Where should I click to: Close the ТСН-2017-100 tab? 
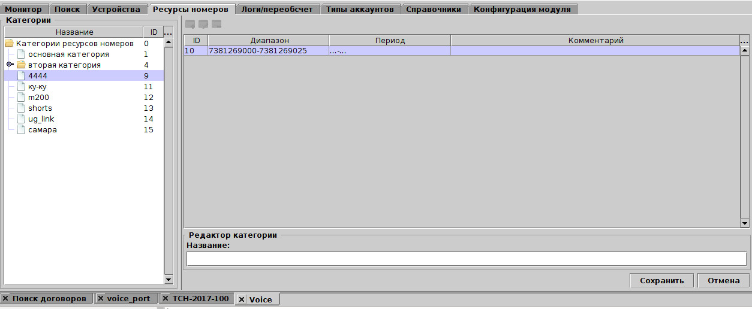(166, 298)
